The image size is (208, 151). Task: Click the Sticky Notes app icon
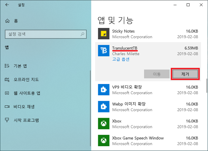tap(104, 34)
